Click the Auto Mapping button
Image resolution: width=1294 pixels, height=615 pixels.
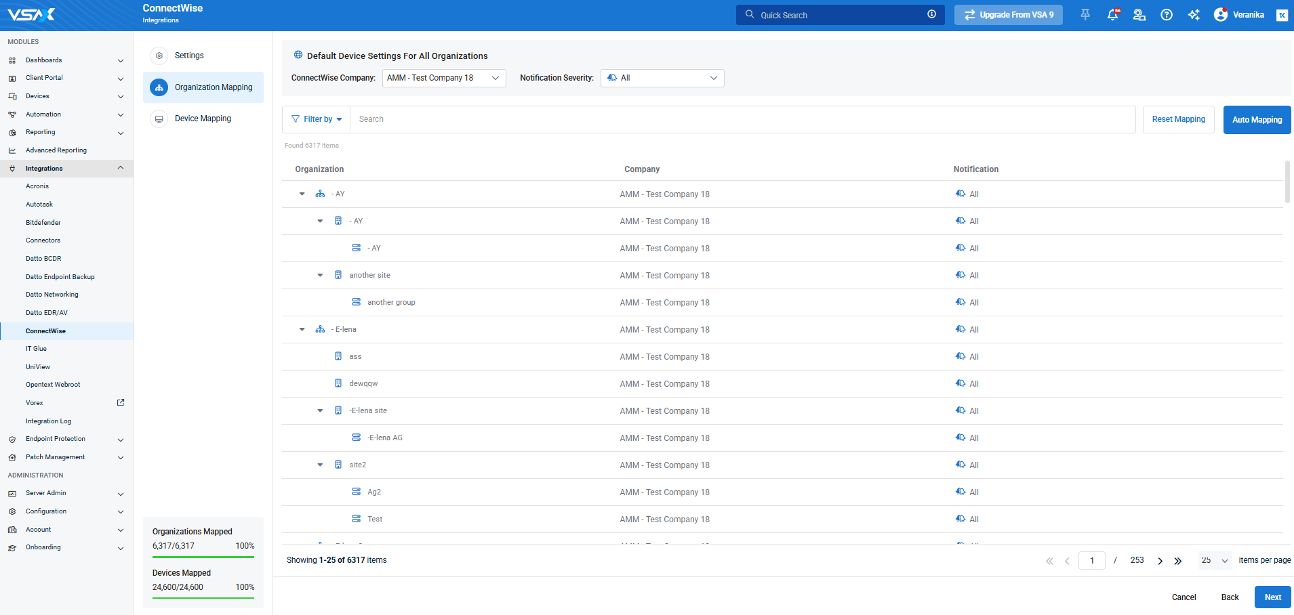pyautogui.click(x=1257, y=120)
